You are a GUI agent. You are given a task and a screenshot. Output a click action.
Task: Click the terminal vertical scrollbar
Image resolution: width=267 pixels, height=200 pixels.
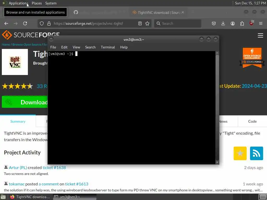[x=217, y=108]
